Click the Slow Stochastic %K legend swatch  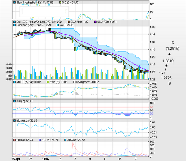pyautogui.click(x=15, y=3)
